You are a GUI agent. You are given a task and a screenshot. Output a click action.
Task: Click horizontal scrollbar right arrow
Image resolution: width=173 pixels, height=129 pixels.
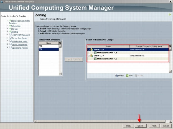171,121
